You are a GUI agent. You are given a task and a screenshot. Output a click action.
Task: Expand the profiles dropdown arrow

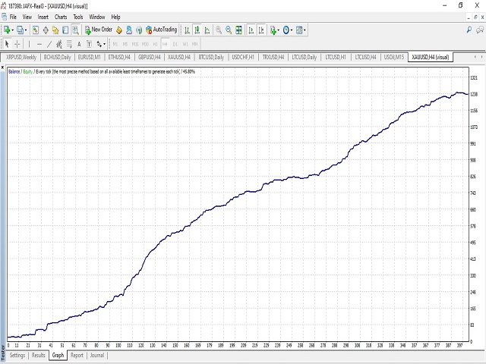point(27,30)
